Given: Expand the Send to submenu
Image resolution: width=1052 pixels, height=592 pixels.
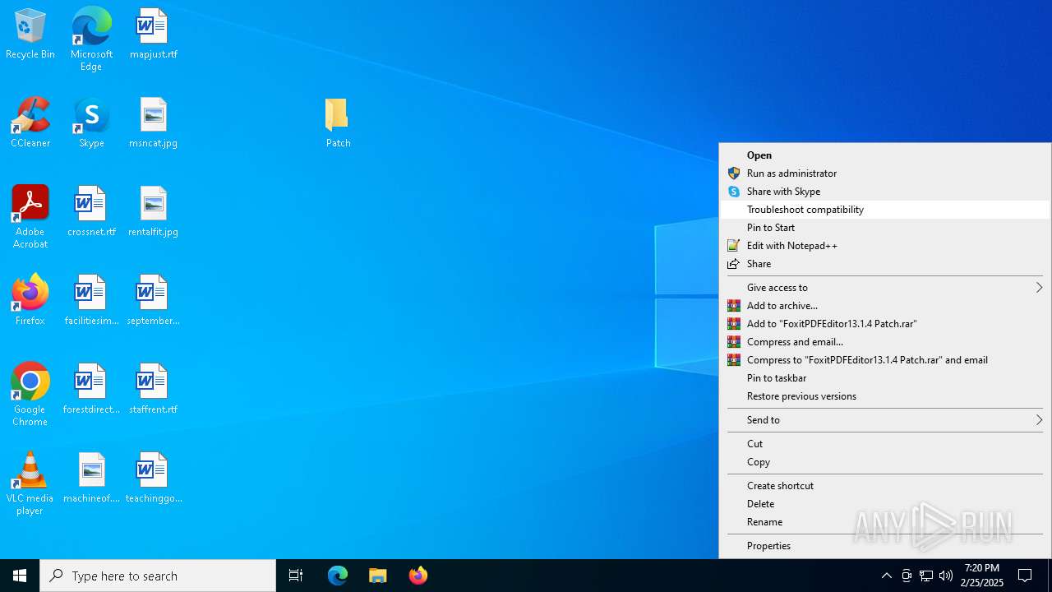Looking at the screenshot, I should [885, 420].
